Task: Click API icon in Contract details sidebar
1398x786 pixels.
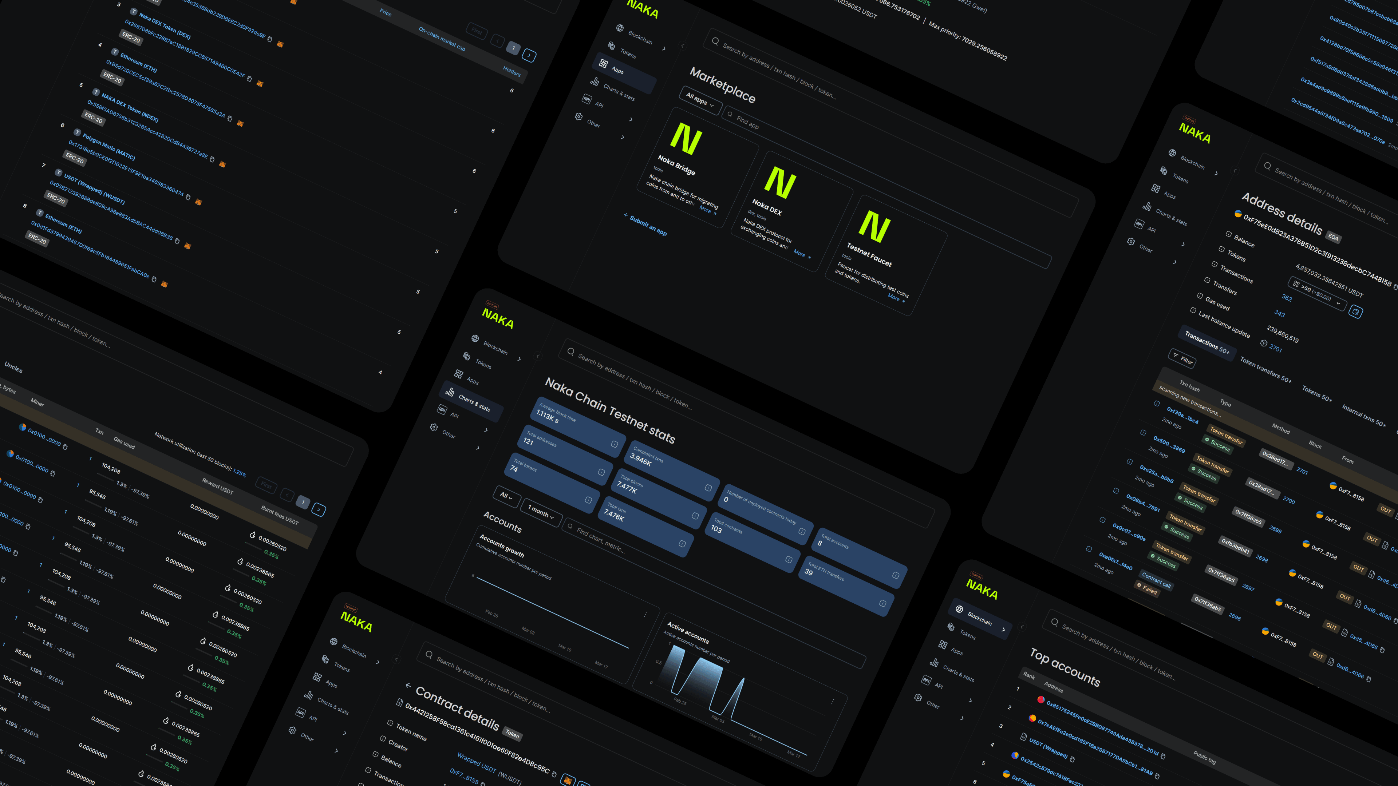Action: [x=300, y=712]
